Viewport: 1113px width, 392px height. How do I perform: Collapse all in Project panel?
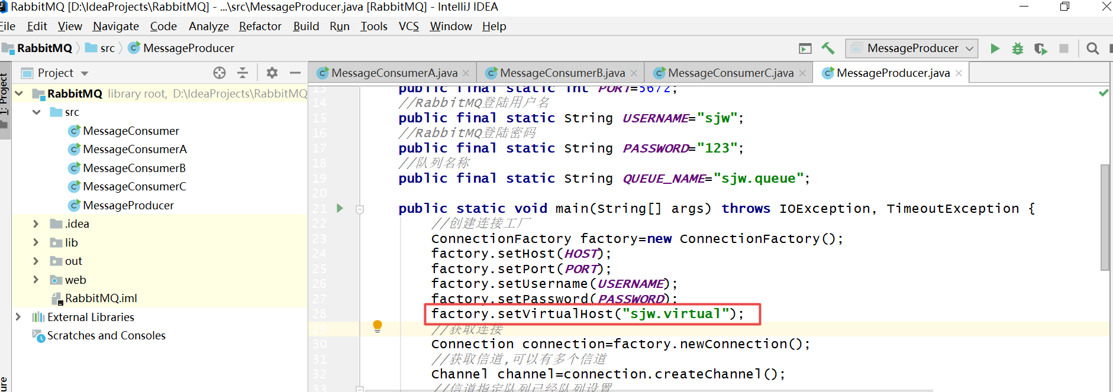243,73
